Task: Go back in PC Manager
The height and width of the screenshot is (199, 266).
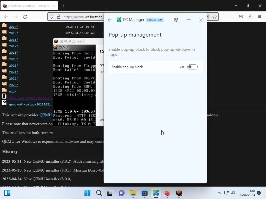Action: (x=110, y=20)
